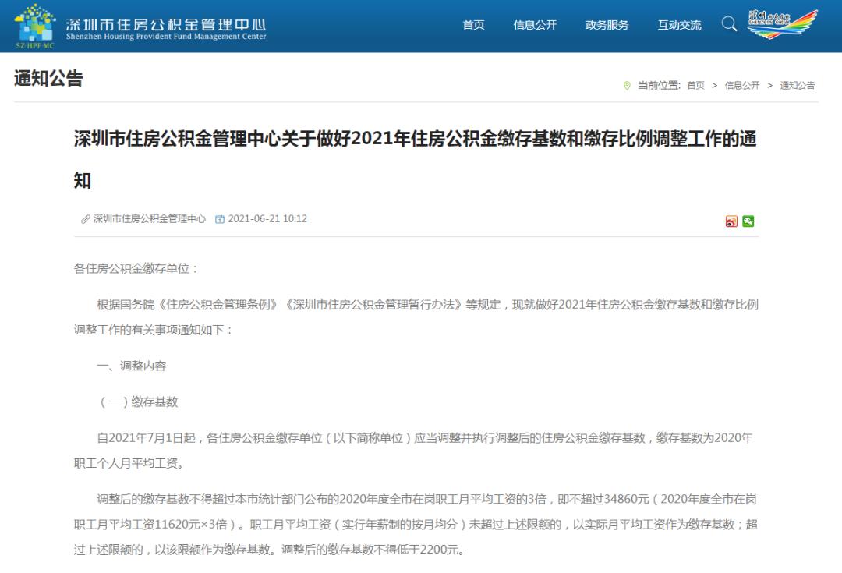Click the publish date 2021-06-21 10:12
The image size is (842, 573).
coord(267,219)
